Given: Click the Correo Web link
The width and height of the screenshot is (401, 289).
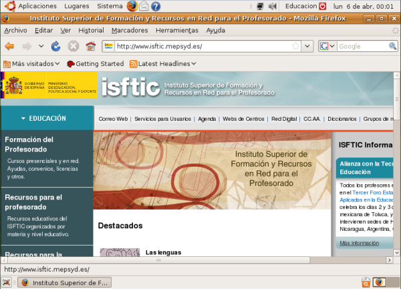Looking at the screenshot, I should (112, 118).
